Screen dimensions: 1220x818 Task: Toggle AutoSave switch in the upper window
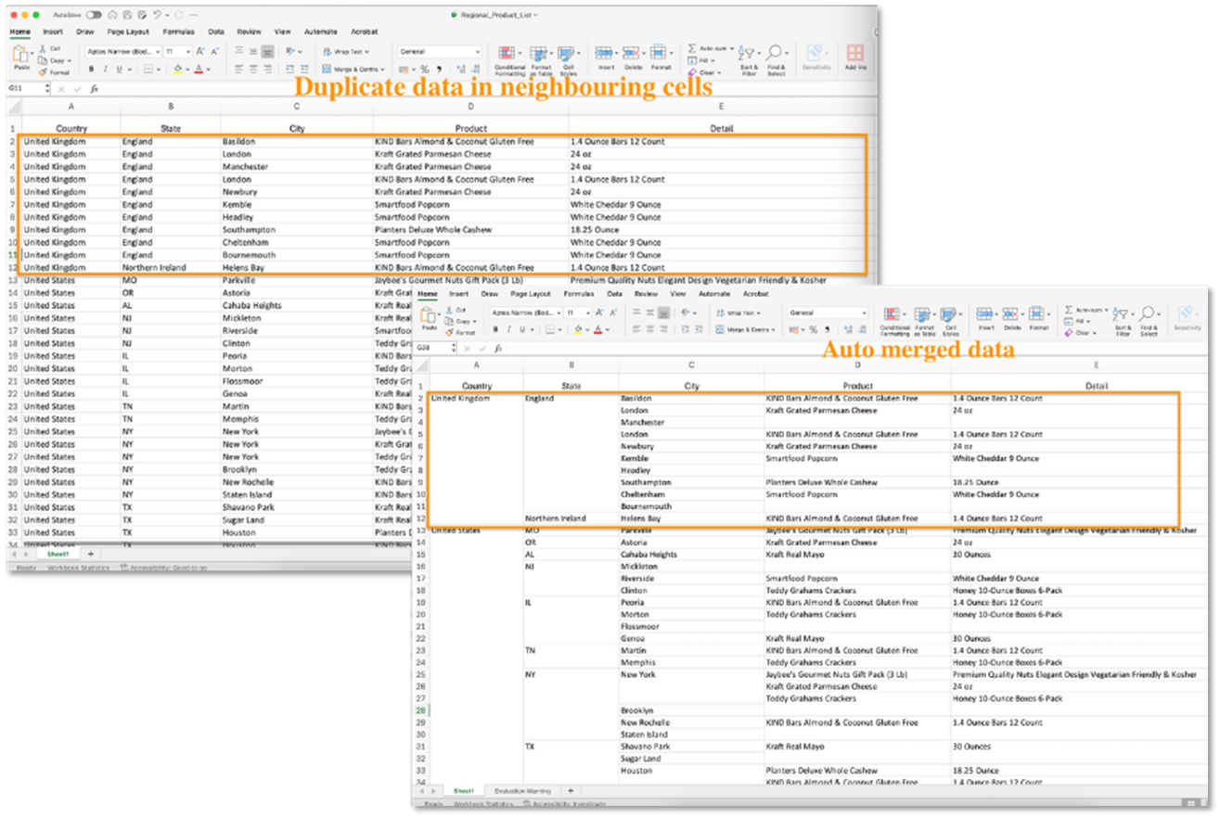(94, 16)
